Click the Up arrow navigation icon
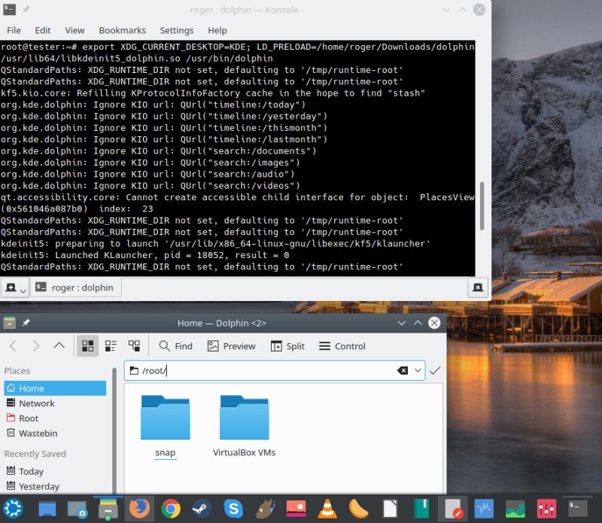The image size is (602, 523). click(59, 346)
